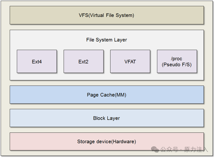215x158 pixels.
Task: Click the word "Hardware" in storage bar
Action: pos(124,141)
